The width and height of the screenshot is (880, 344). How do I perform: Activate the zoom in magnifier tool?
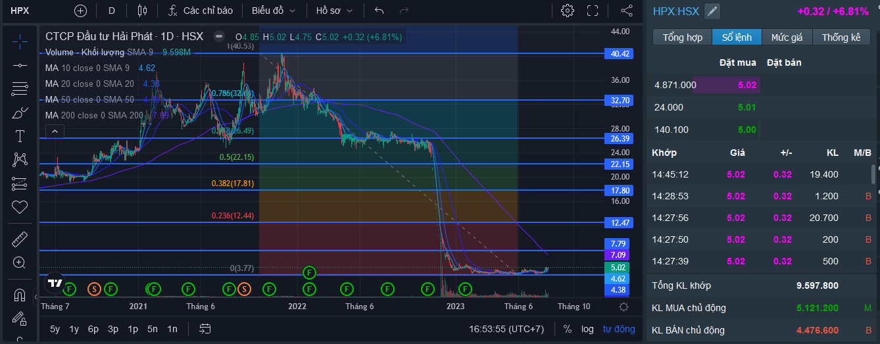(20, 262)
